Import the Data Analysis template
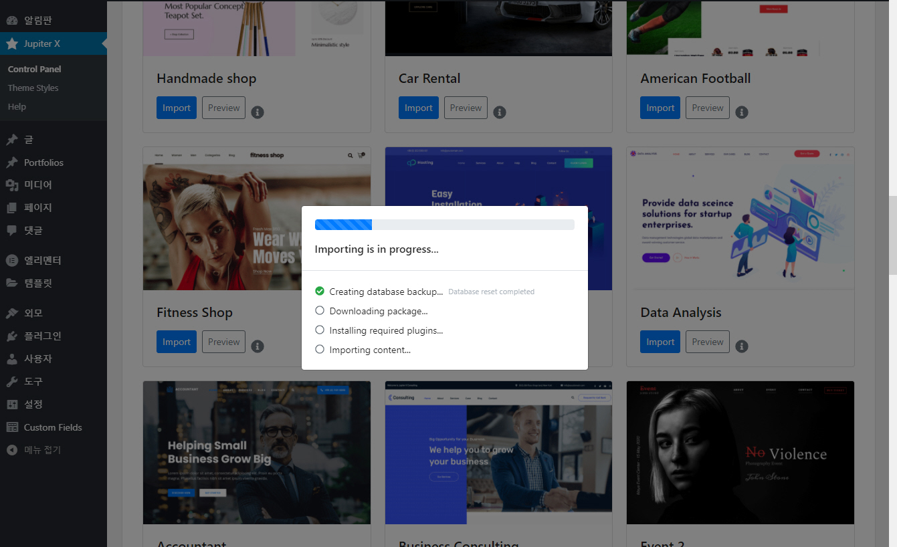 [x=660, y=342]
